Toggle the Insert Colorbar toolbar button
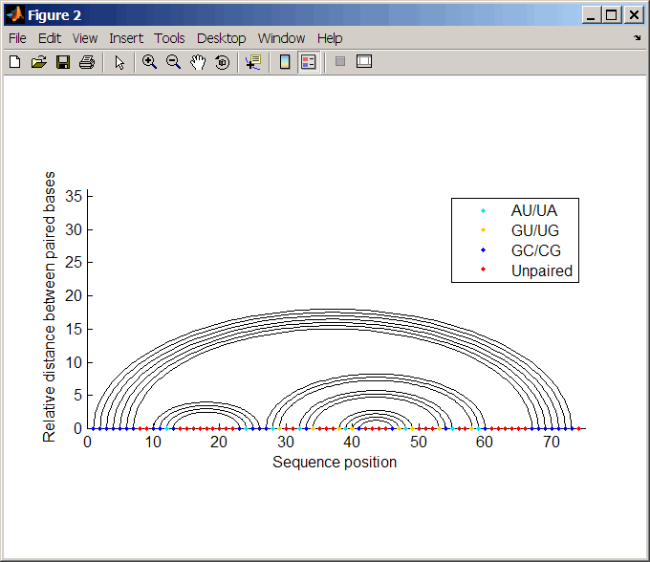The image size is (650, 562). click(284, 62)
